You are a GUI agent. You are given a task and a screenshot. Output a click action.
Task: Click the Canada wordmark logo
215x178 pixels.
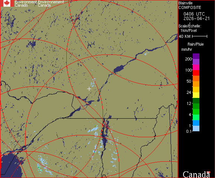[x=196, y=174]
